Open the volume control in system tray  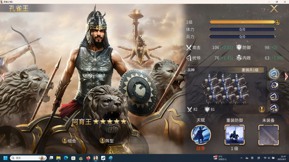(269, 158)
